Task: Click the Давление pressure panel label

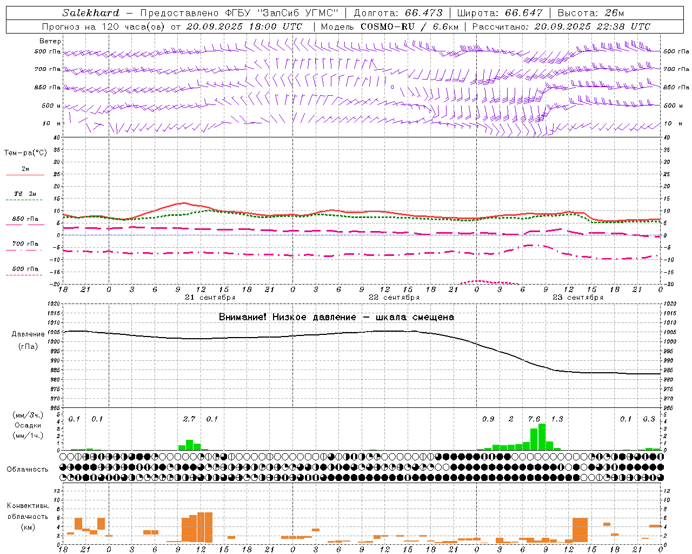Action: tap(28, 334)
